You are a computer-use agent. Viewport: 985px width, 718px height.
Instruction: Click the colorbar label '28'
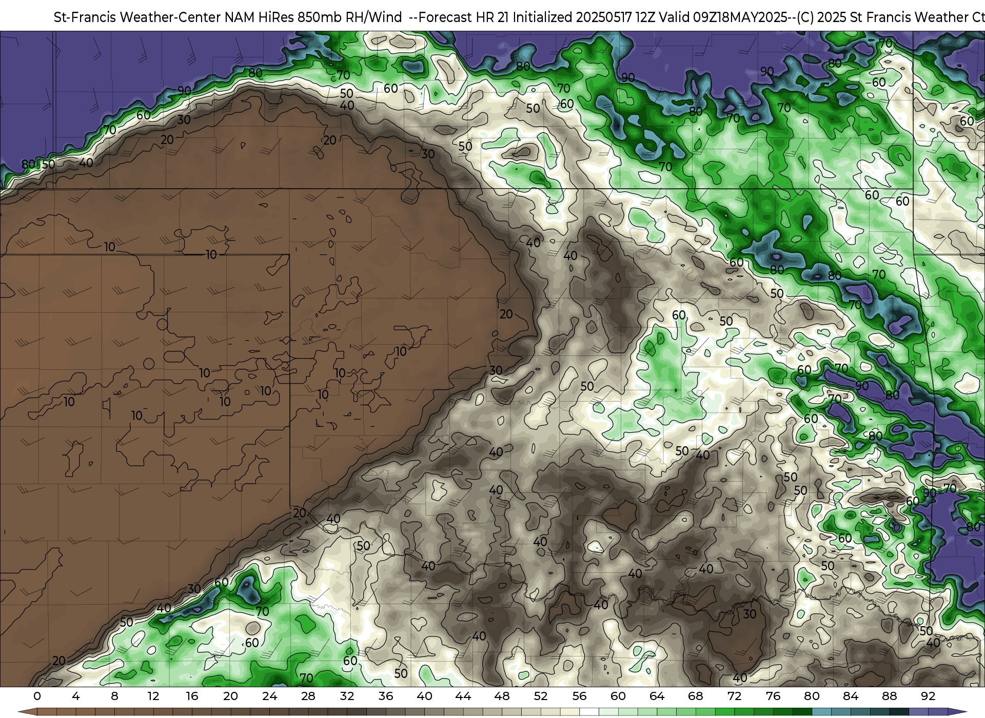pyautogui.click(x=308, y=696)
